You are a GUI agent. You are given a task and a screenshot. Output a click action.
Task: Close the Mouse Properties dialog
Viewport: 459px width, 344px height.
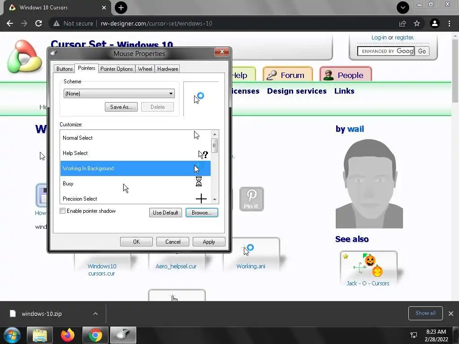pyautogui.click(x=221, y=52)
